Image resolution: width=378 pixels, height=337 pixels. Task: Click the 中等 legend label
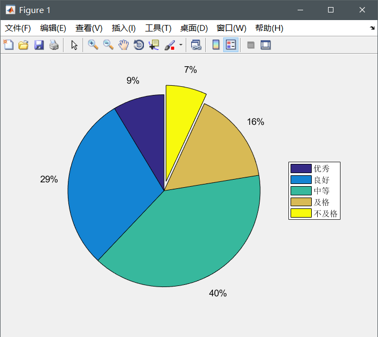pyautogui.click(x=322, y=191)
